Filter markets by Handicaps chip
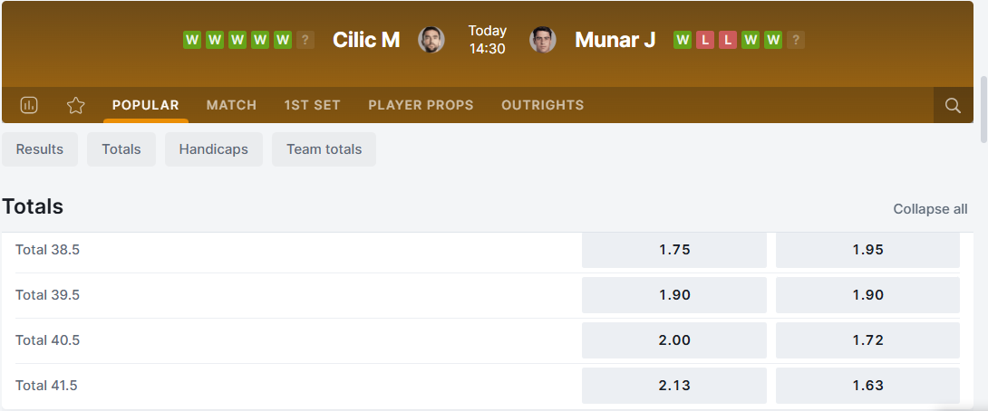 click(x=214, y=149)
